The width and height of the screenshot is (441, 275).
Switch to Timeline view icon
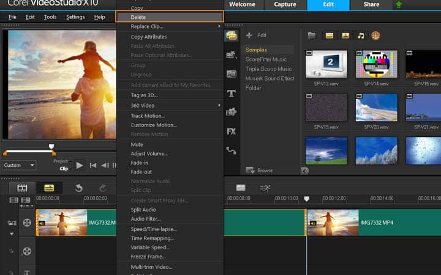[x=49, y=188]
